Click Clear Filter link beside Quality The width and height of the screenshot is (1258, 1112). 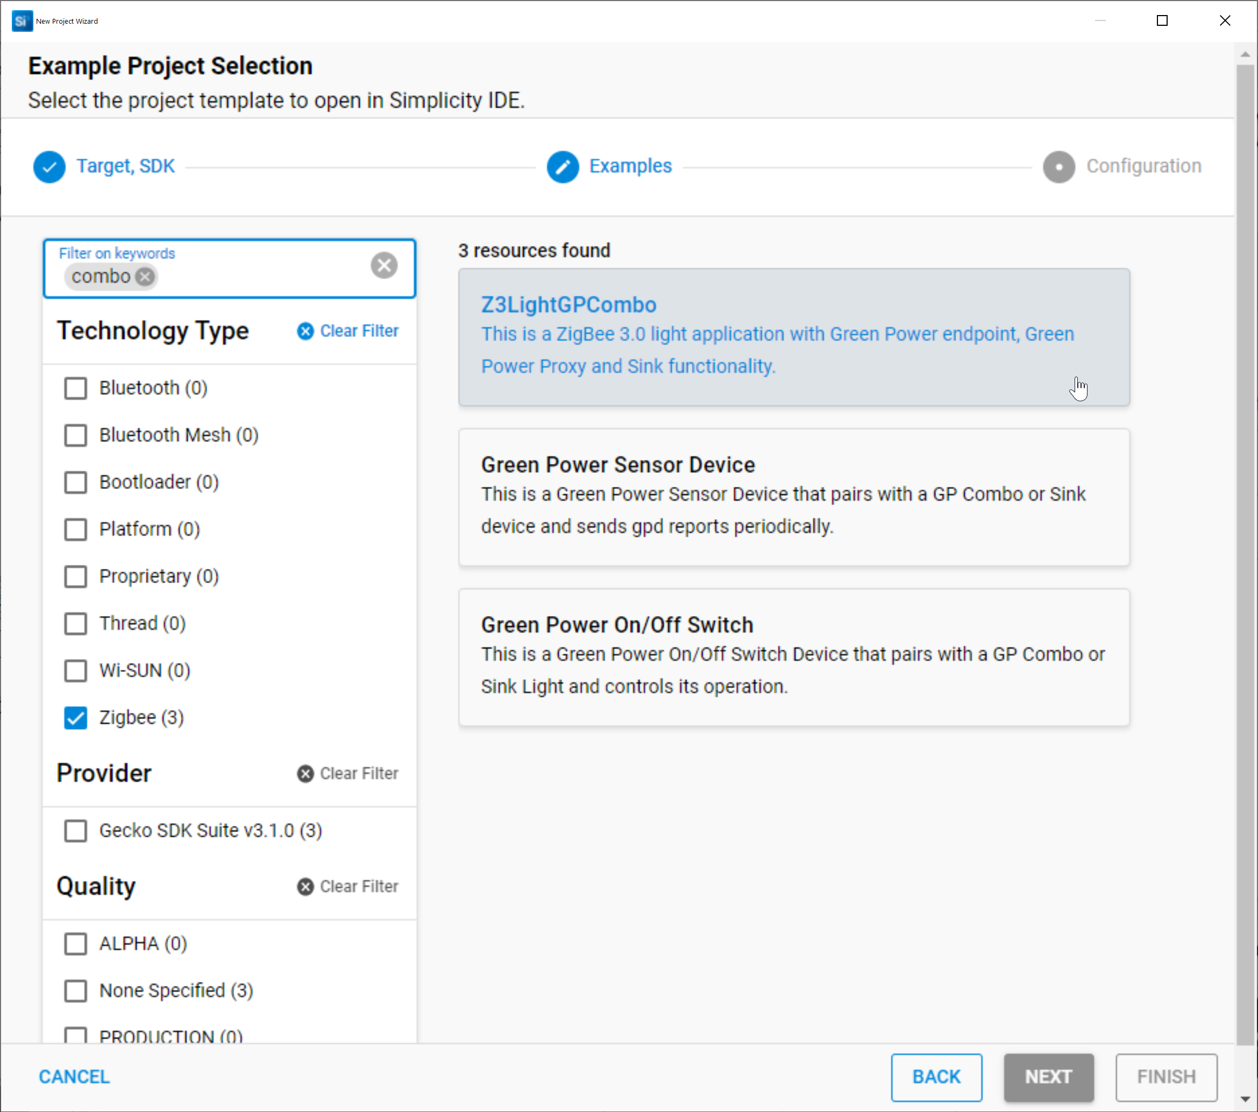(359, 887)
